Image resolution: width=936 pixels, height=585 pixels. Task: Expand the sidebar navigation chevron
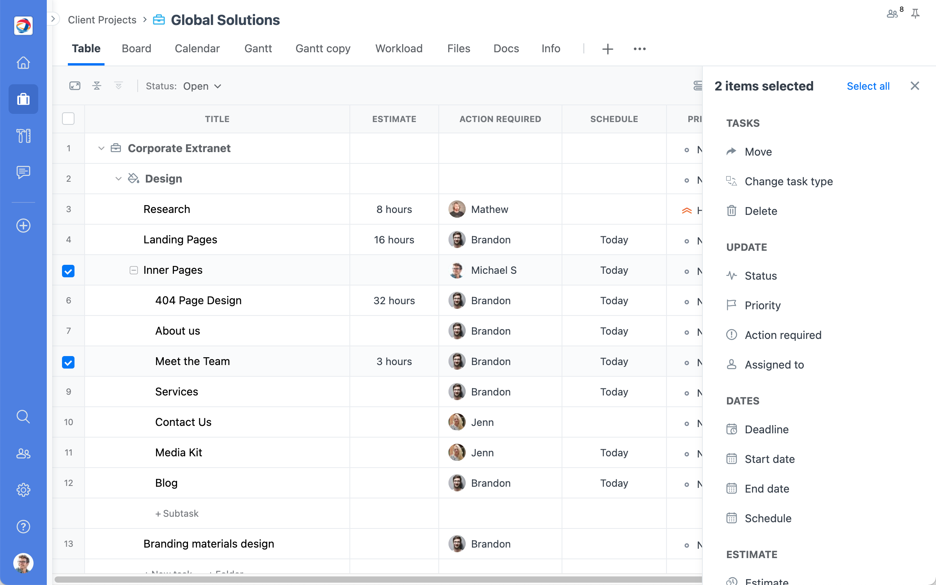pos(53,19)
